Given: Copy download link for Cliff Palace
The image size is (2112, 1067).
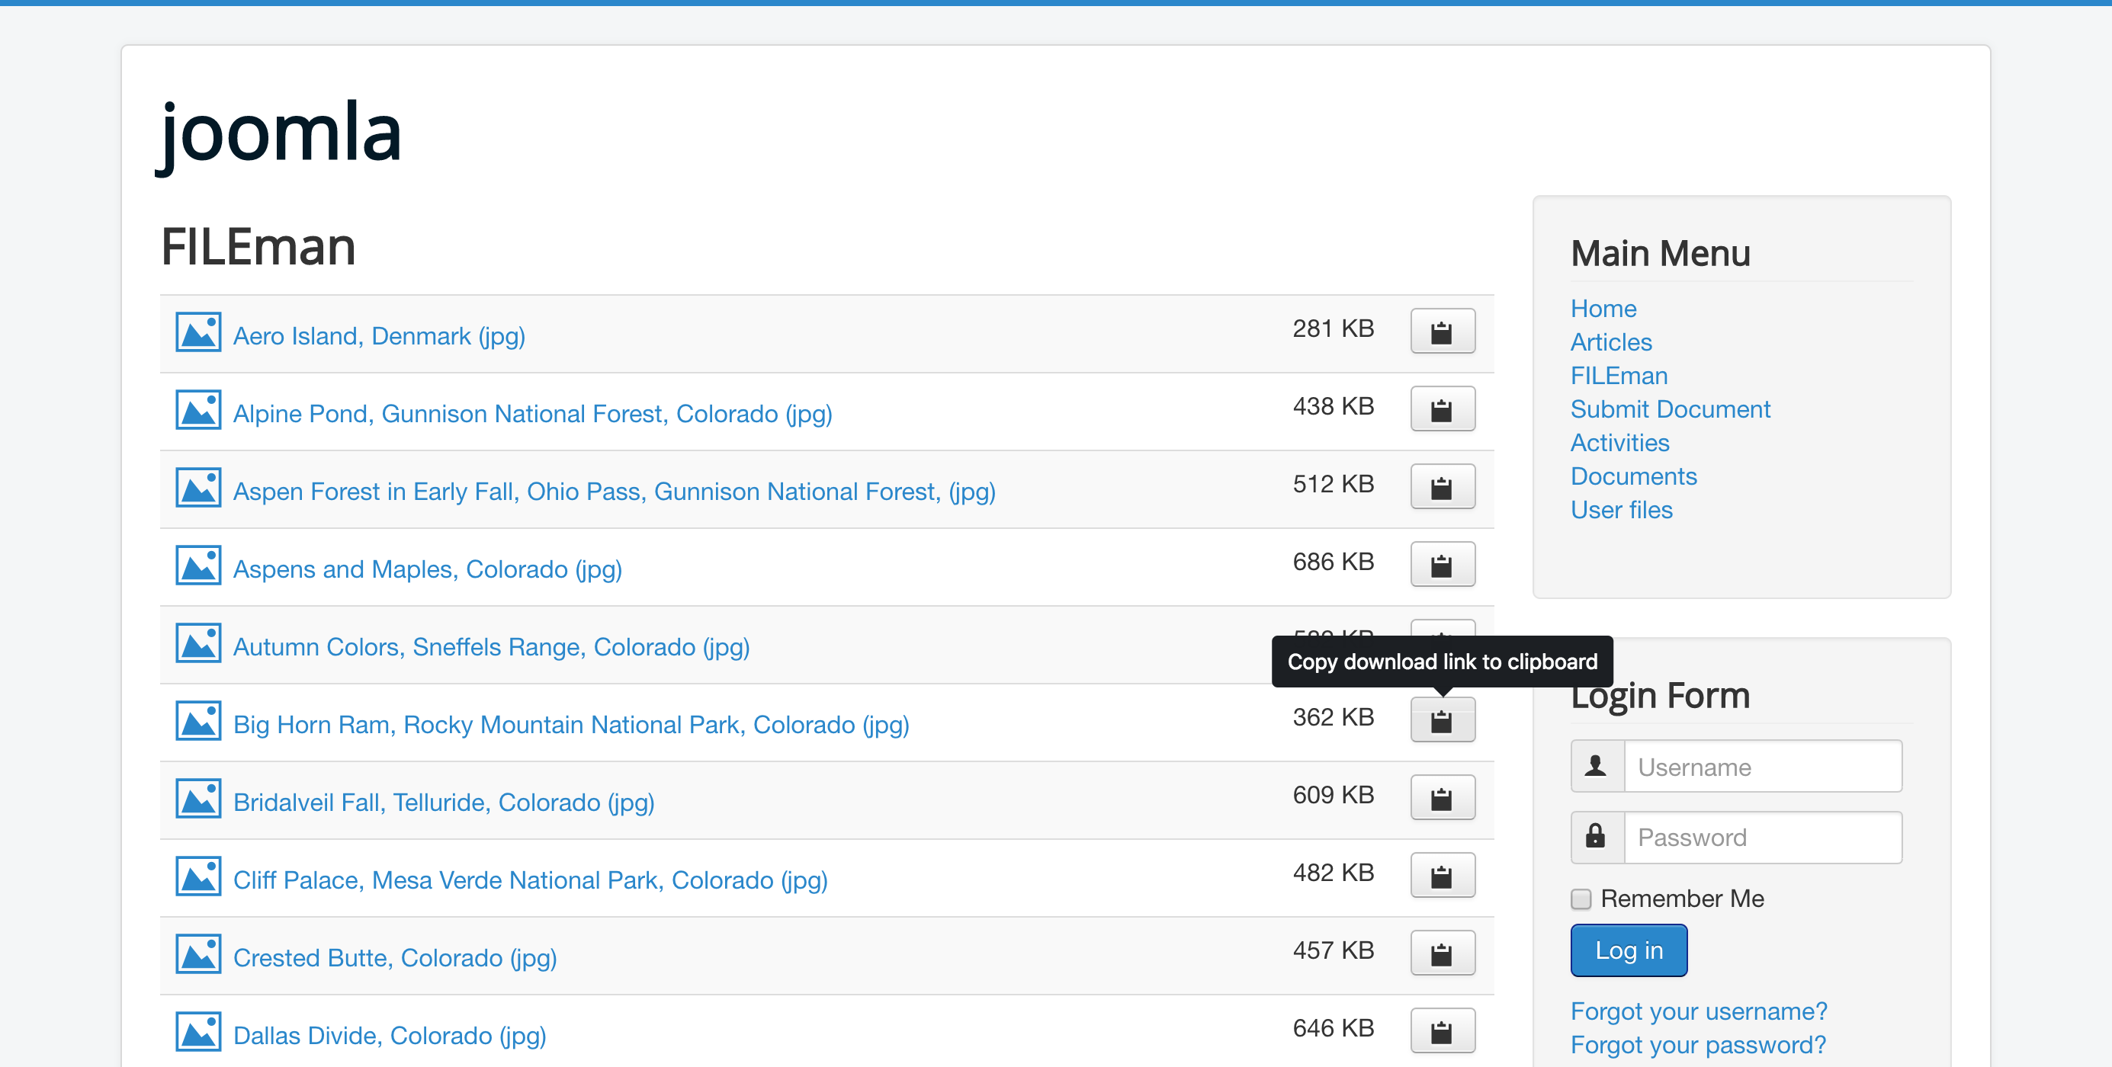Looking at the screenshot, I should [1442, 876].
